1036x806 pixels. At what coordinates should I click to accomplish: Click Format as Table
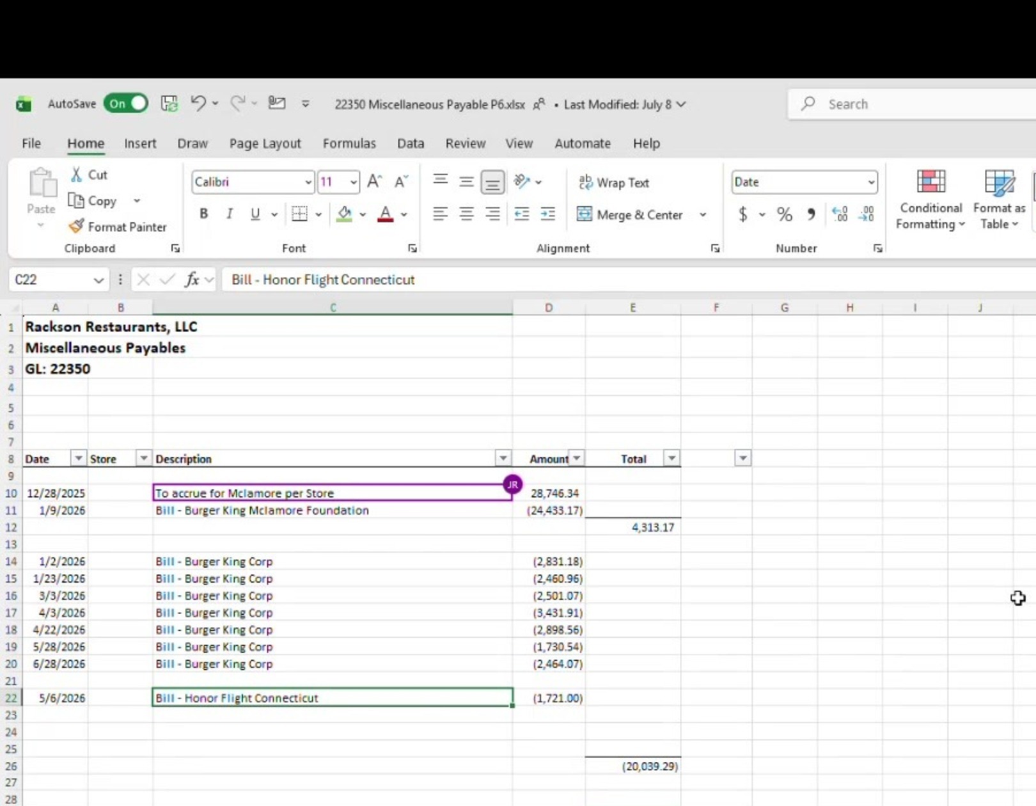999,200
